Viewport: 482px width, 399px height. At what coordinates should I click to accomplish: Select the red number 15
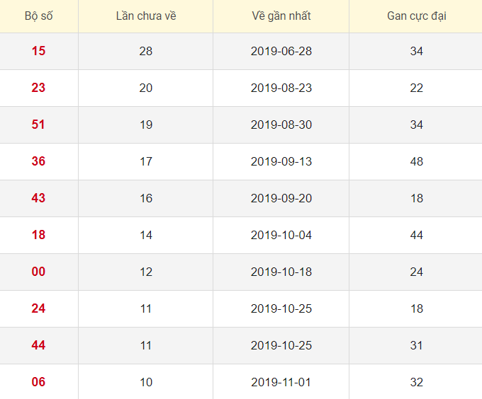tap(38, 51)
